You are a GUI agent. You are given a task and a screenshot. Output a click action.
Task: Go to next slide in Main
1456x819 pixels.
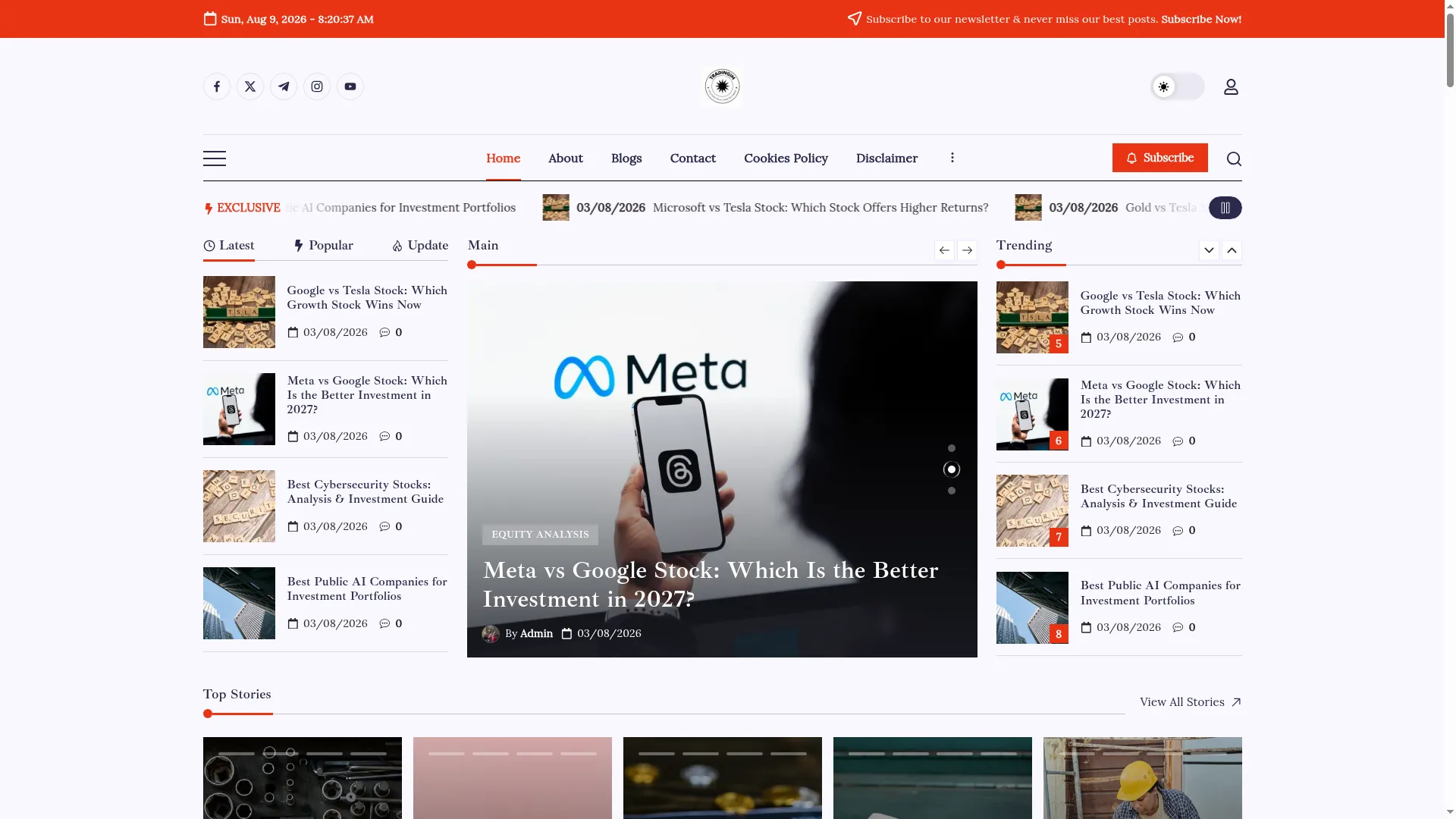point(967,250)
